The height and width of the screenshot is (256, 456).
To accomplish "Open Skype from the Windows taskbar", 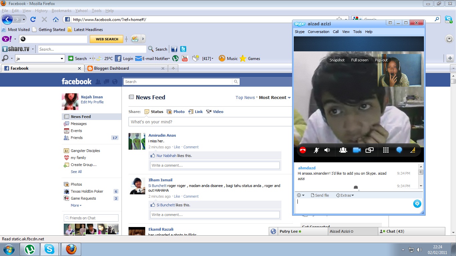I will click(x=50, y=249).
